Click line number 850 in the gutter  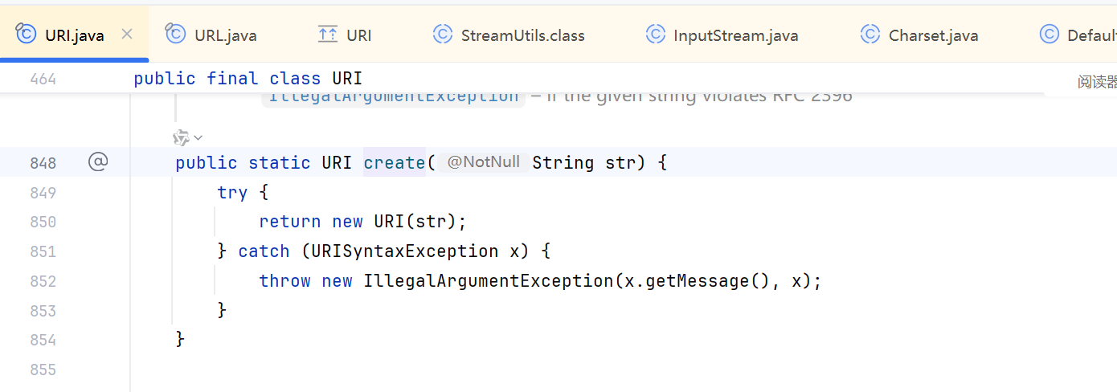[x=43, y=222]
